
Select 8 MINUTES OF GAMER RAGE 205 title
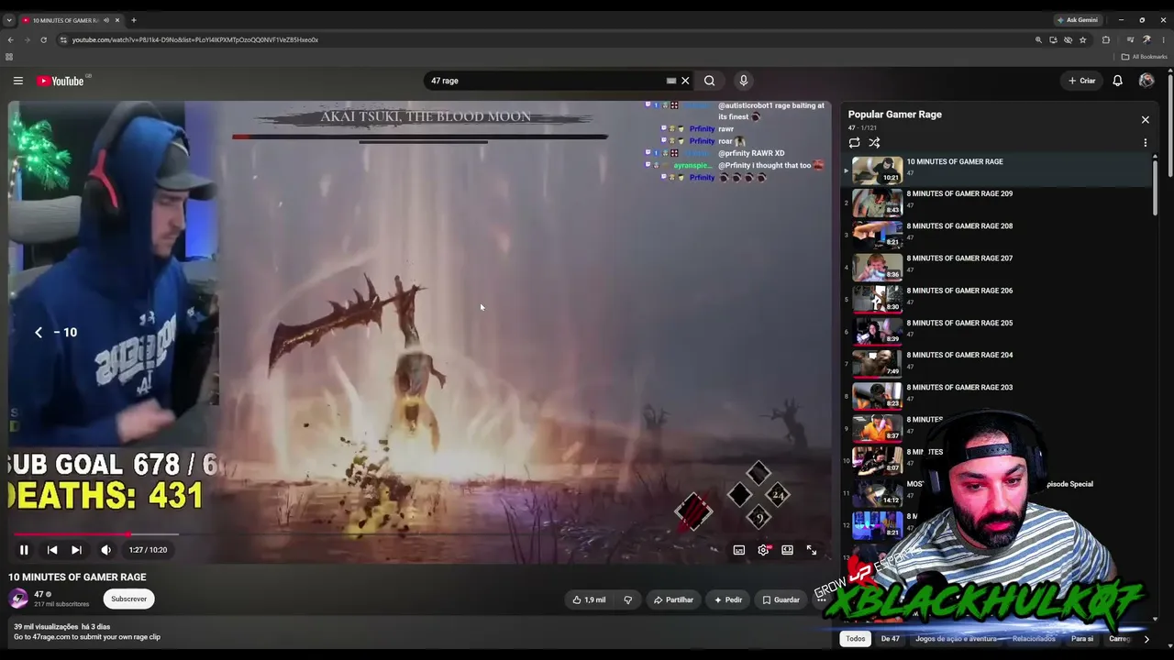pyautogui.click(x=959, y=323)
